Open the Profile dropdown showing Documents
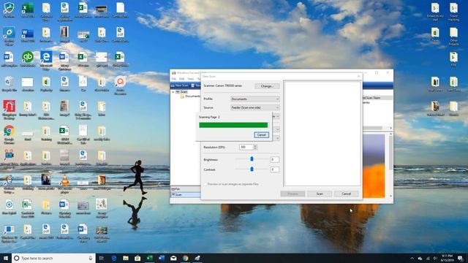The image size is (468, 263). (x=255, y=99)
